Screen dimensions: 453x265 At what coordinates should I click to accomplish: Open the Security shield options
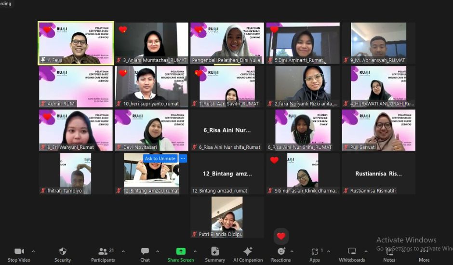63,252
